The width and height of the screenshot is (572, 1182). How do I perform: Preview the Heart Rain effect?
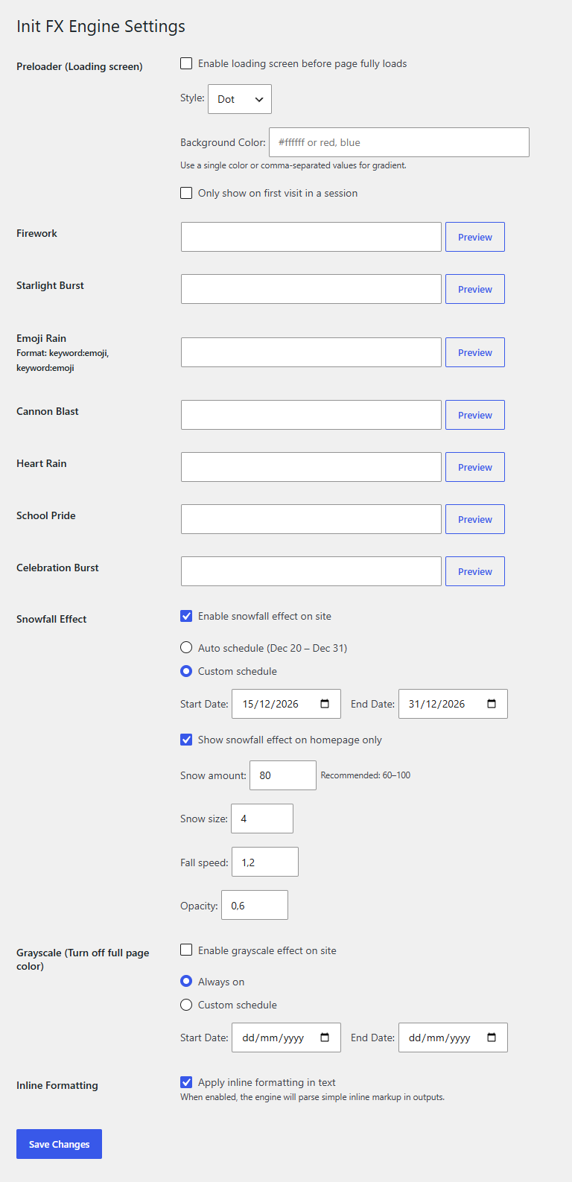click(x=475, y=467)
